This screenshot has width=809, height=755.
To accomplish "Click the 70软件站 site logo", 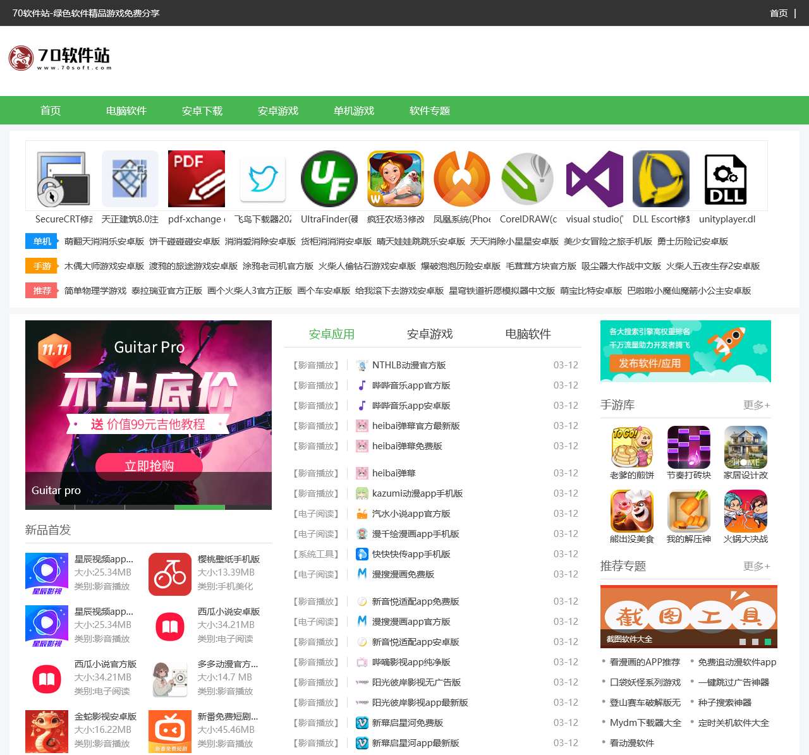I will pos(60,58).
